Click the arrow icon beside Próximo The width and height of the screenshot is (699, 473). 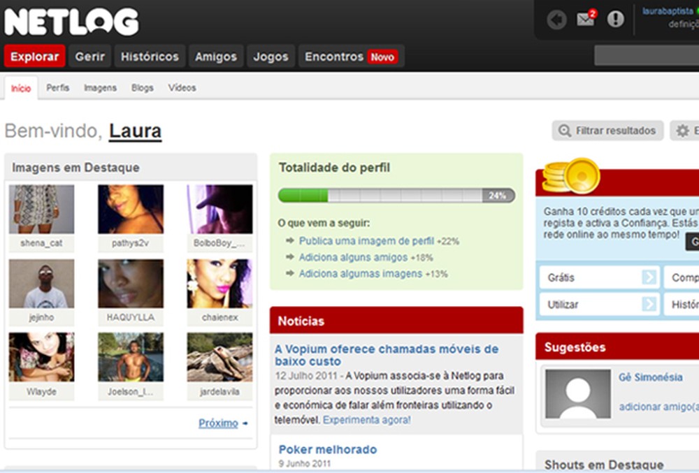(x=244, y=423)
